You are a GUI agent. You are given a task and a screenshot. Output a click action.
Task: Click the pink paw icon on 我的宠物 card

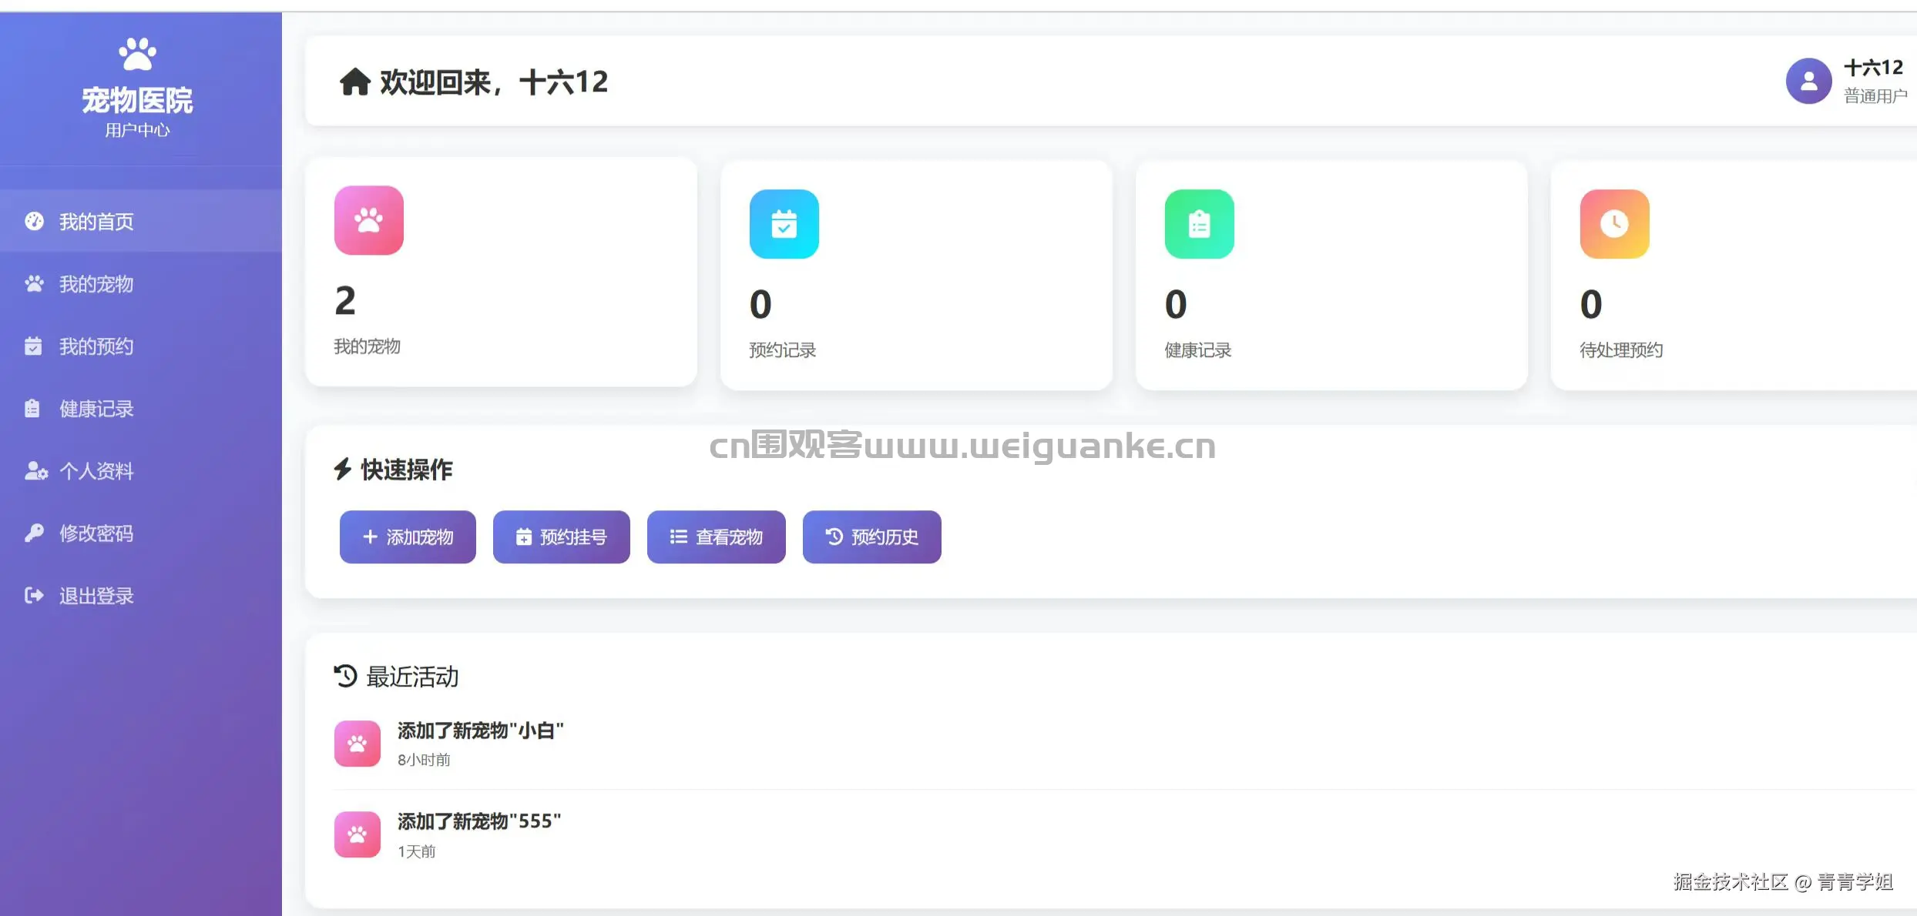point(369,220)
